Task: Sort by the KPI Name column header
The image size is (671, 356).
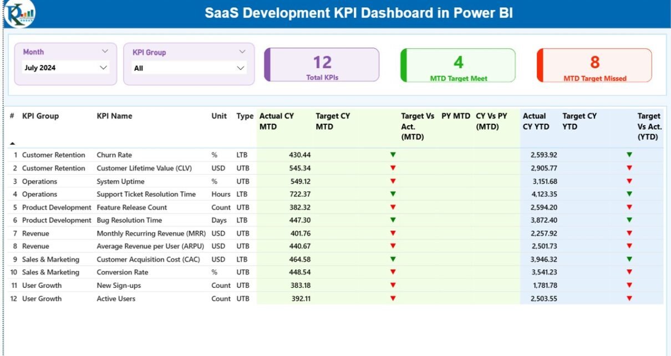Action: pos(114,116)
